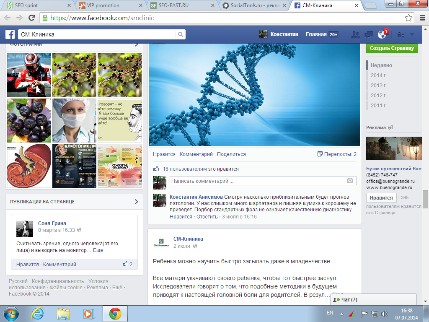Switch to SocialTools.ru tab
This screenshot has height=322, width=429.
pyautogui.click(x=254, y=5)
